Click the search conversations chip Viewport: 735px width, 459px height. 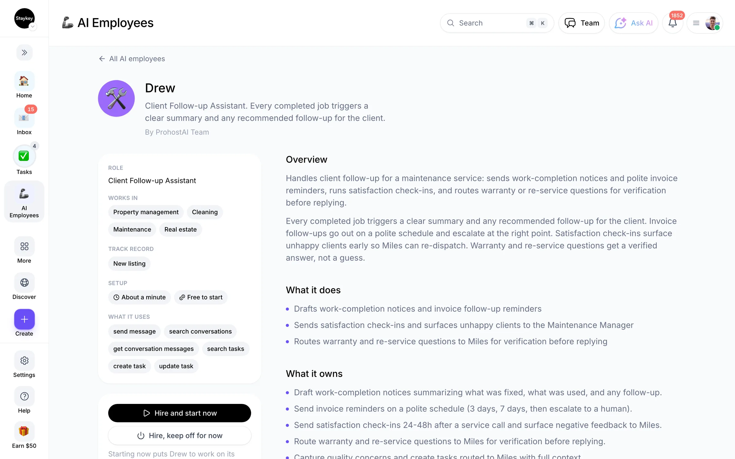(200, 331)
